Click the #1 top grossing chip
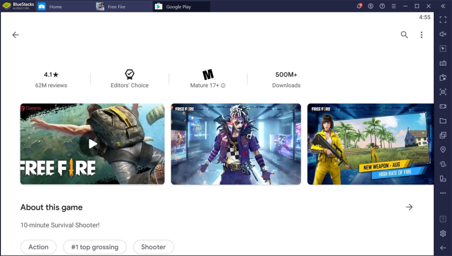This screenshot has width=452, height=256. tap(94, 247)
